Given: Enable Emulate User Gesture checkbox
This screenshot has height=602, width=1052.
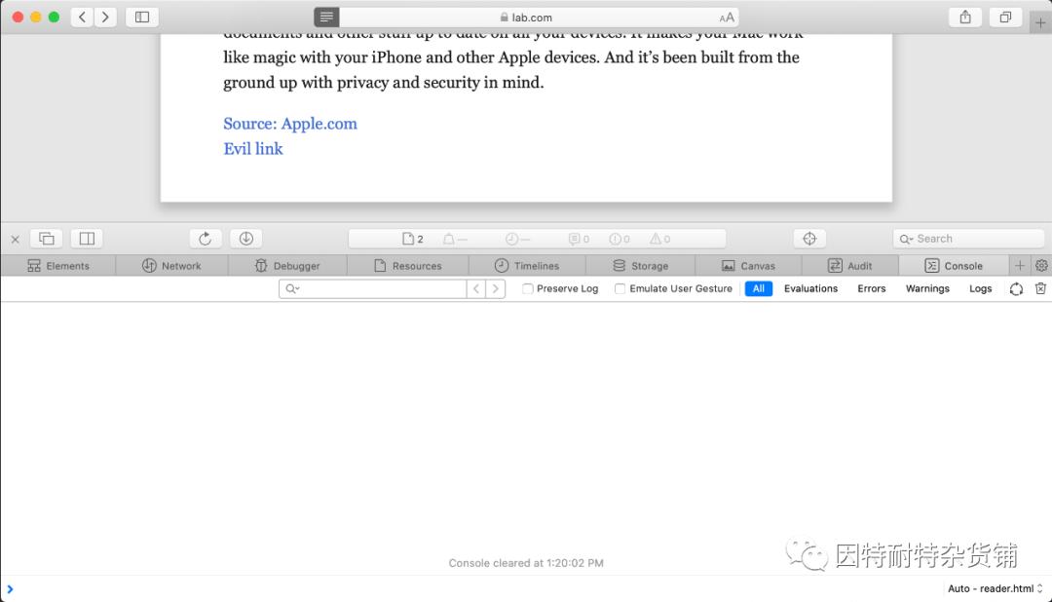Looking at the screenshot, I should pyautogui.click(x=620, y=288).
